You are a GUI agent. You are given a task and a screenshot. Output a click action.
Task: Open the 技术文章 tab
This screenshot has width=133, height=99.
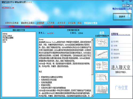[x=62, y=23]
